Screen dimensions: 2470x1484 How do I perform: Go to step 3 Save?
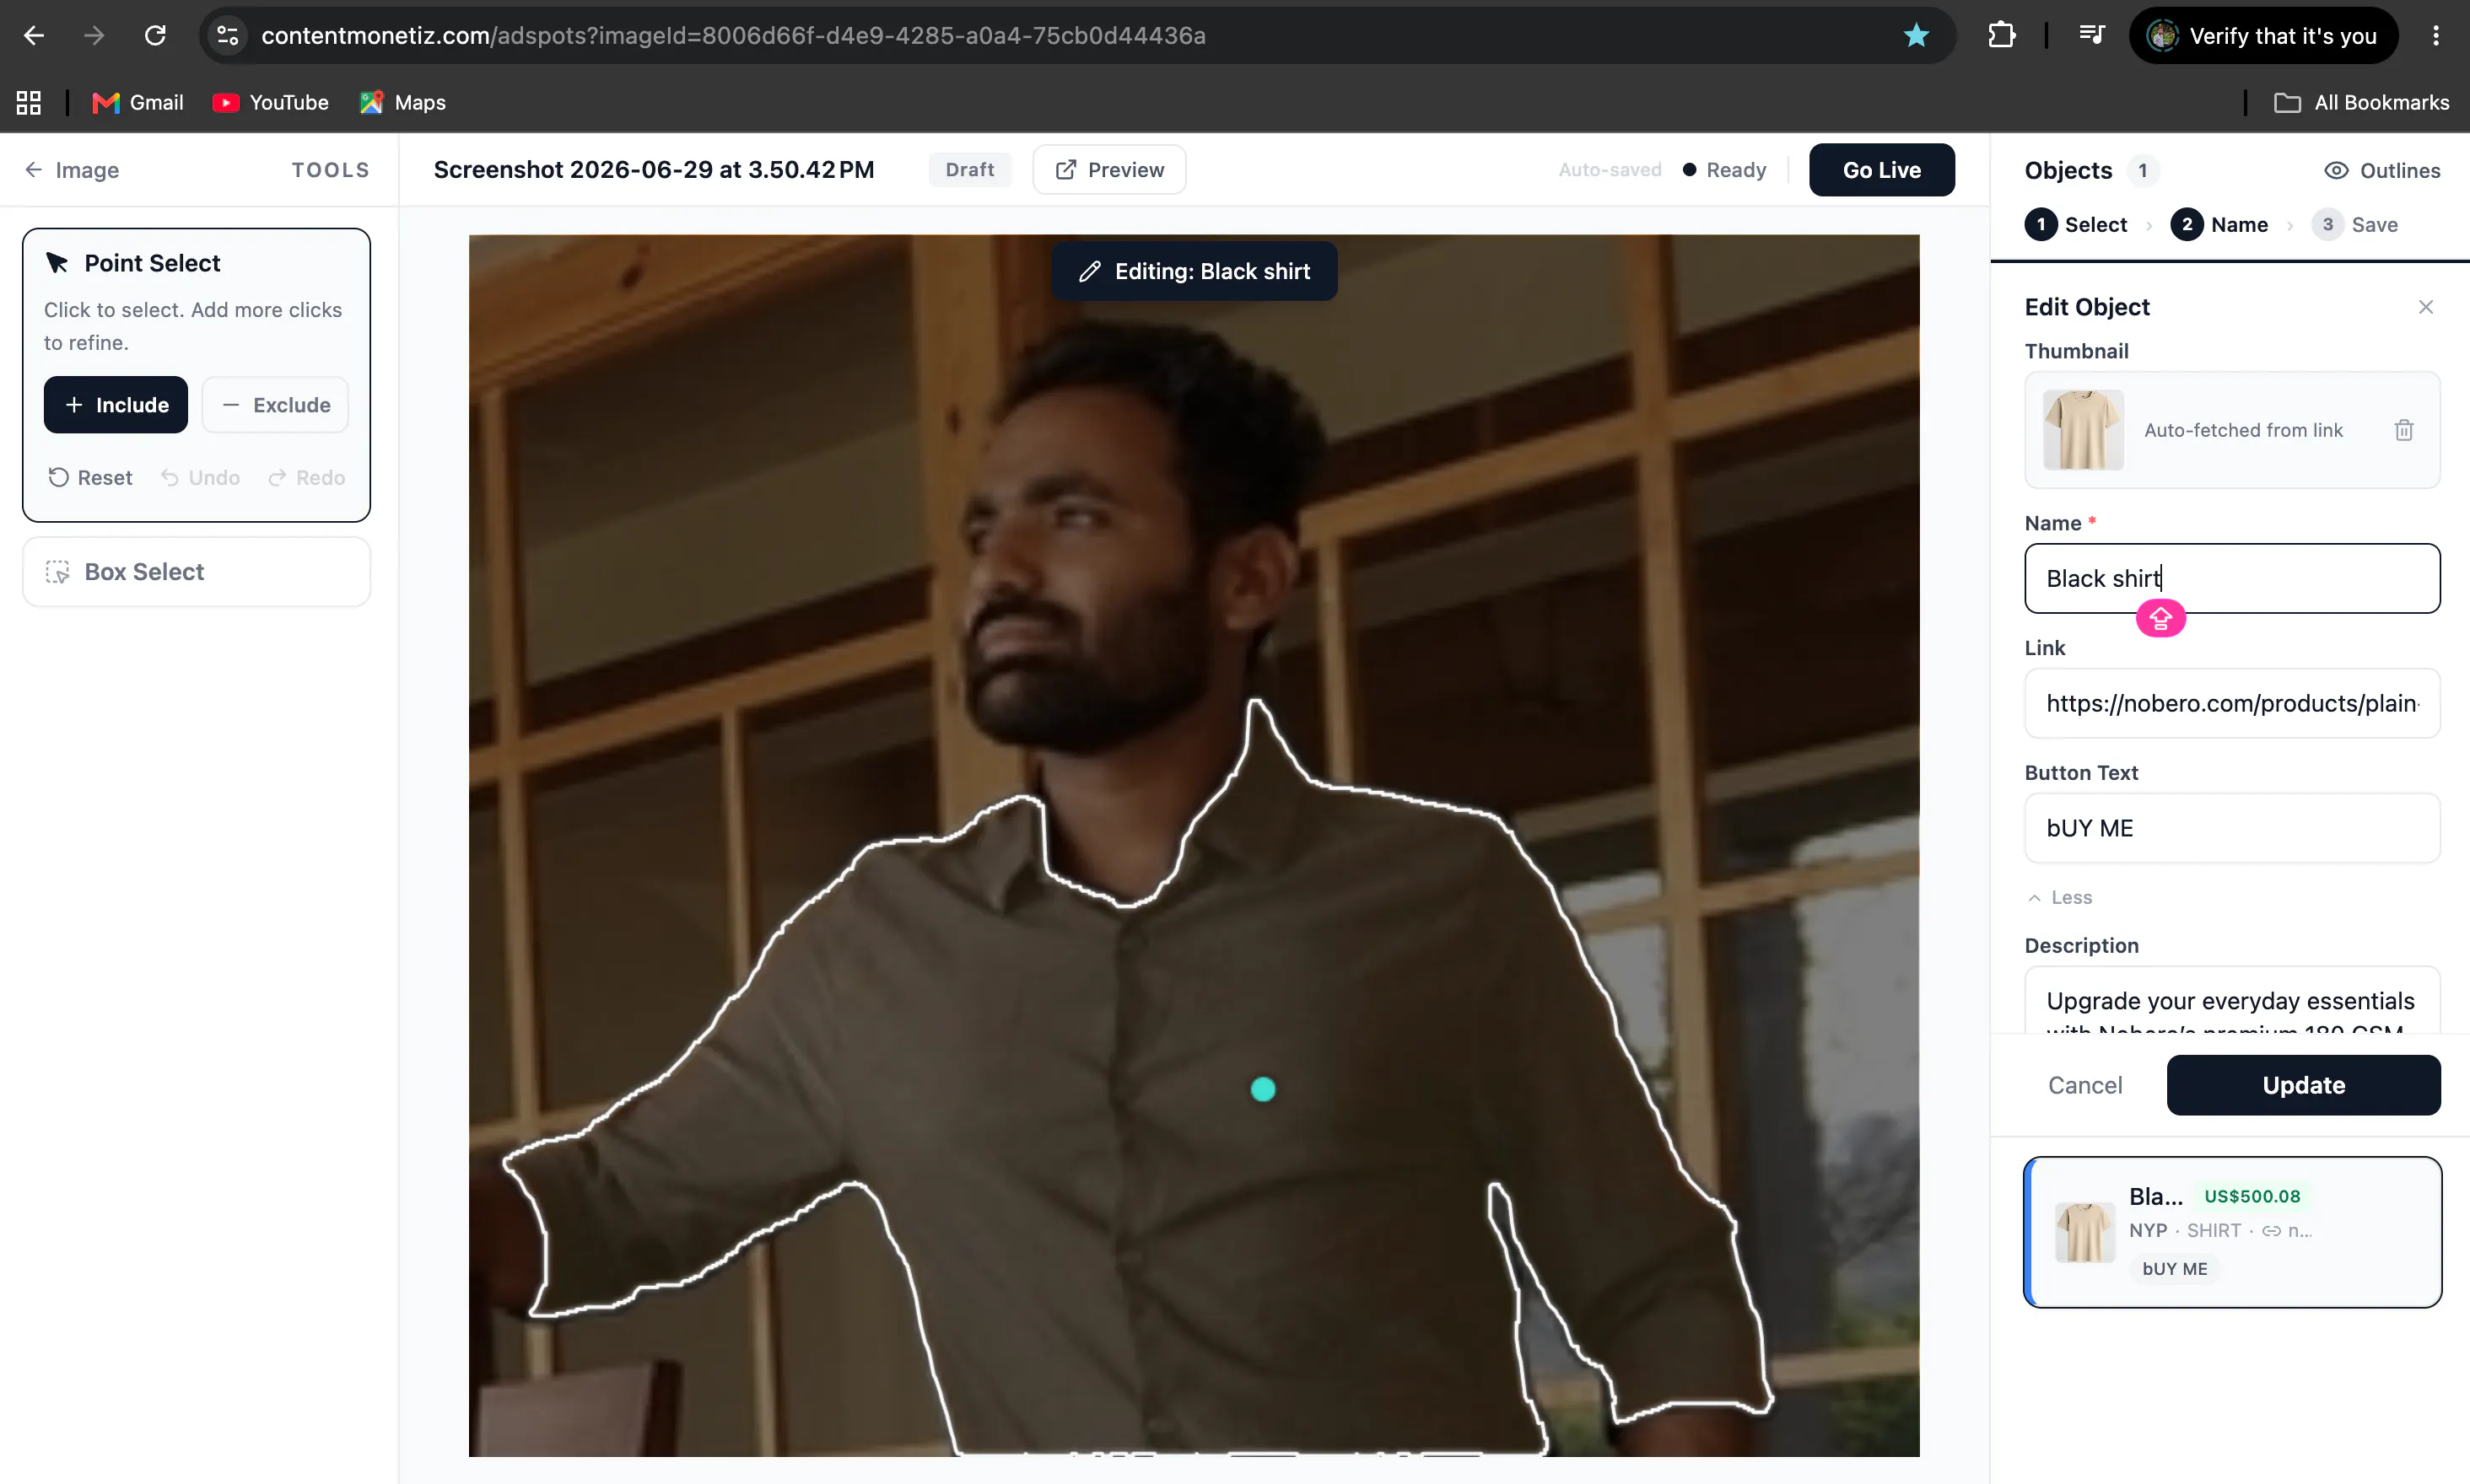click(2354, 225)
